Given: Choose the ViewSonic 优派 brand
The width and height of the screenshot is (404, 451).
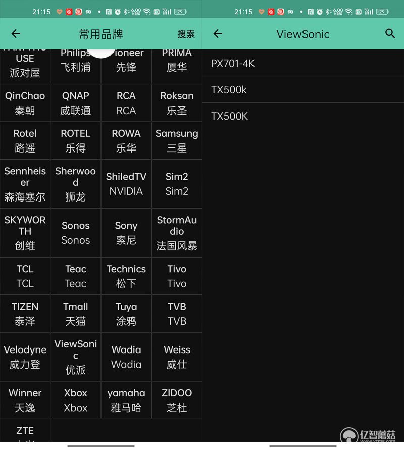Looking at the screenshot, I should coord(76,357).
